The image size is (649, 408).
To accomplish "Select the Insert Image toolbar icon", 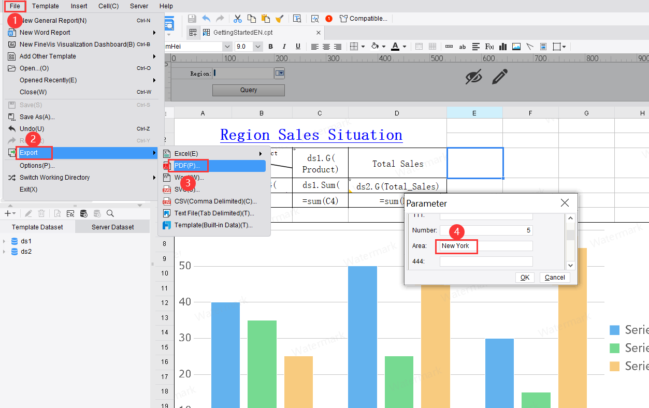I will click(x=516, y=46).
